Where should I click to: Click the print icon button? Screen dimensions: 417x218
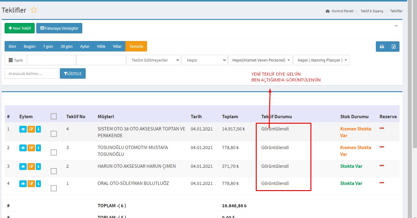(382, 47)
